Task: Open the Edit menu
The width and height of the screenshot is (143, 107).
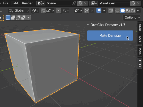Action: [x=15, y=3]
